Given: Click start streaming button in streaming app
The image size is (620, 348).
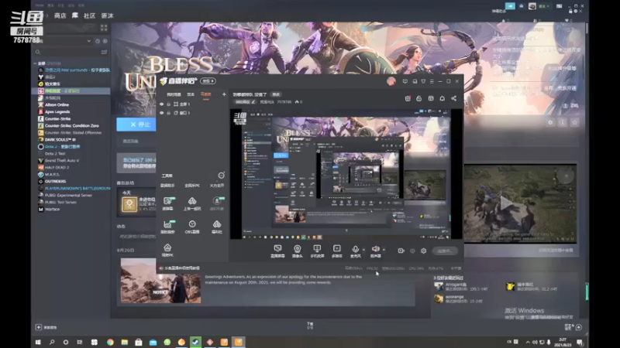Looking at the screenshot, I should 445,251.
